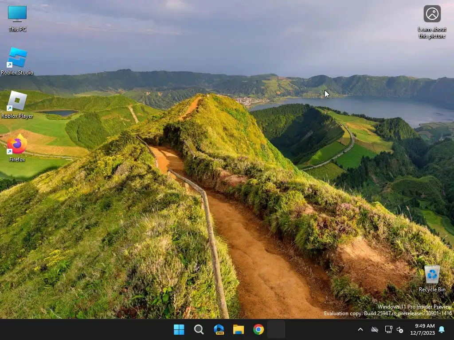Select the Roblox Player shortcut

tap(17, 104)
